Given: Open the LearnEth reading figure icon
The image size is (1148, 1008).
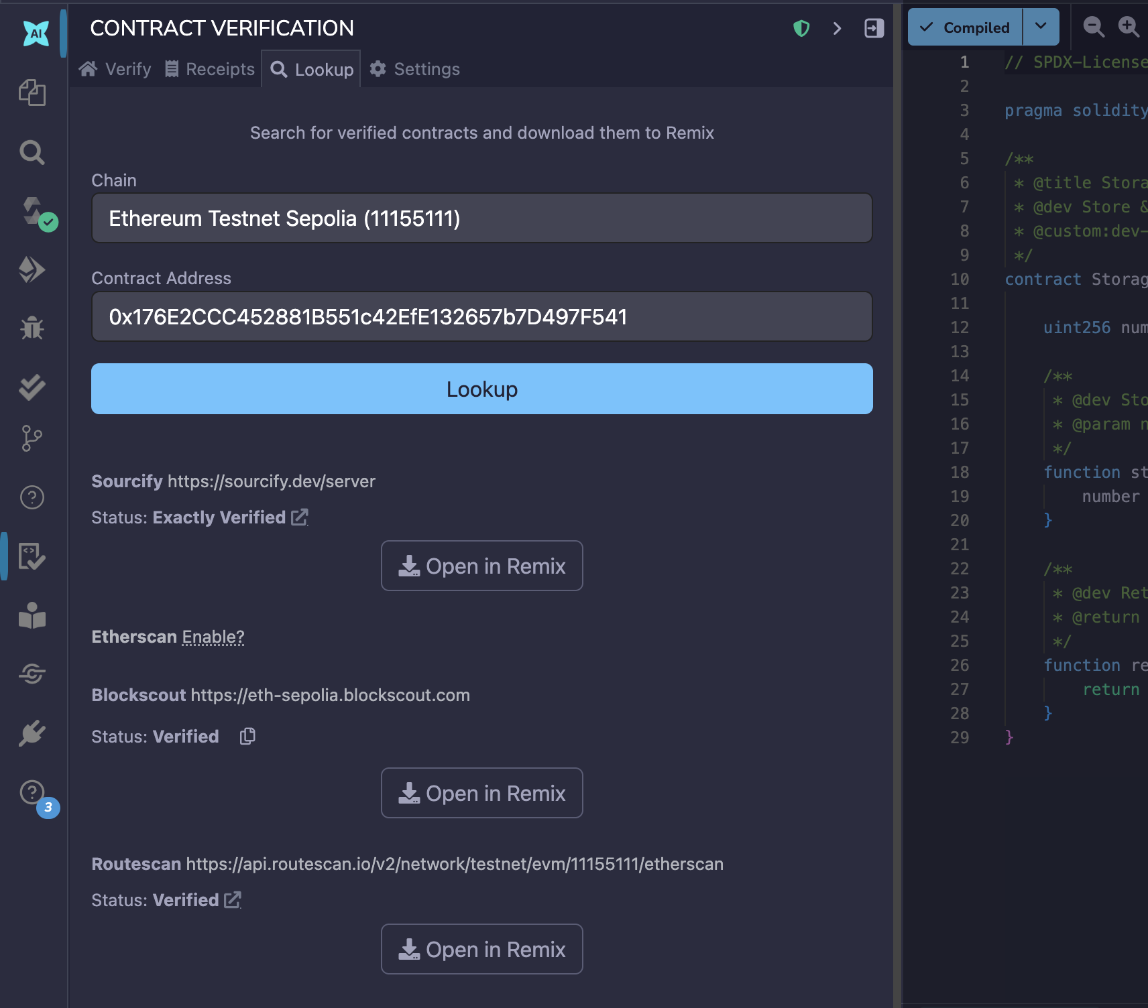Looking at the screenshot, I should click(x=32, y=615).
